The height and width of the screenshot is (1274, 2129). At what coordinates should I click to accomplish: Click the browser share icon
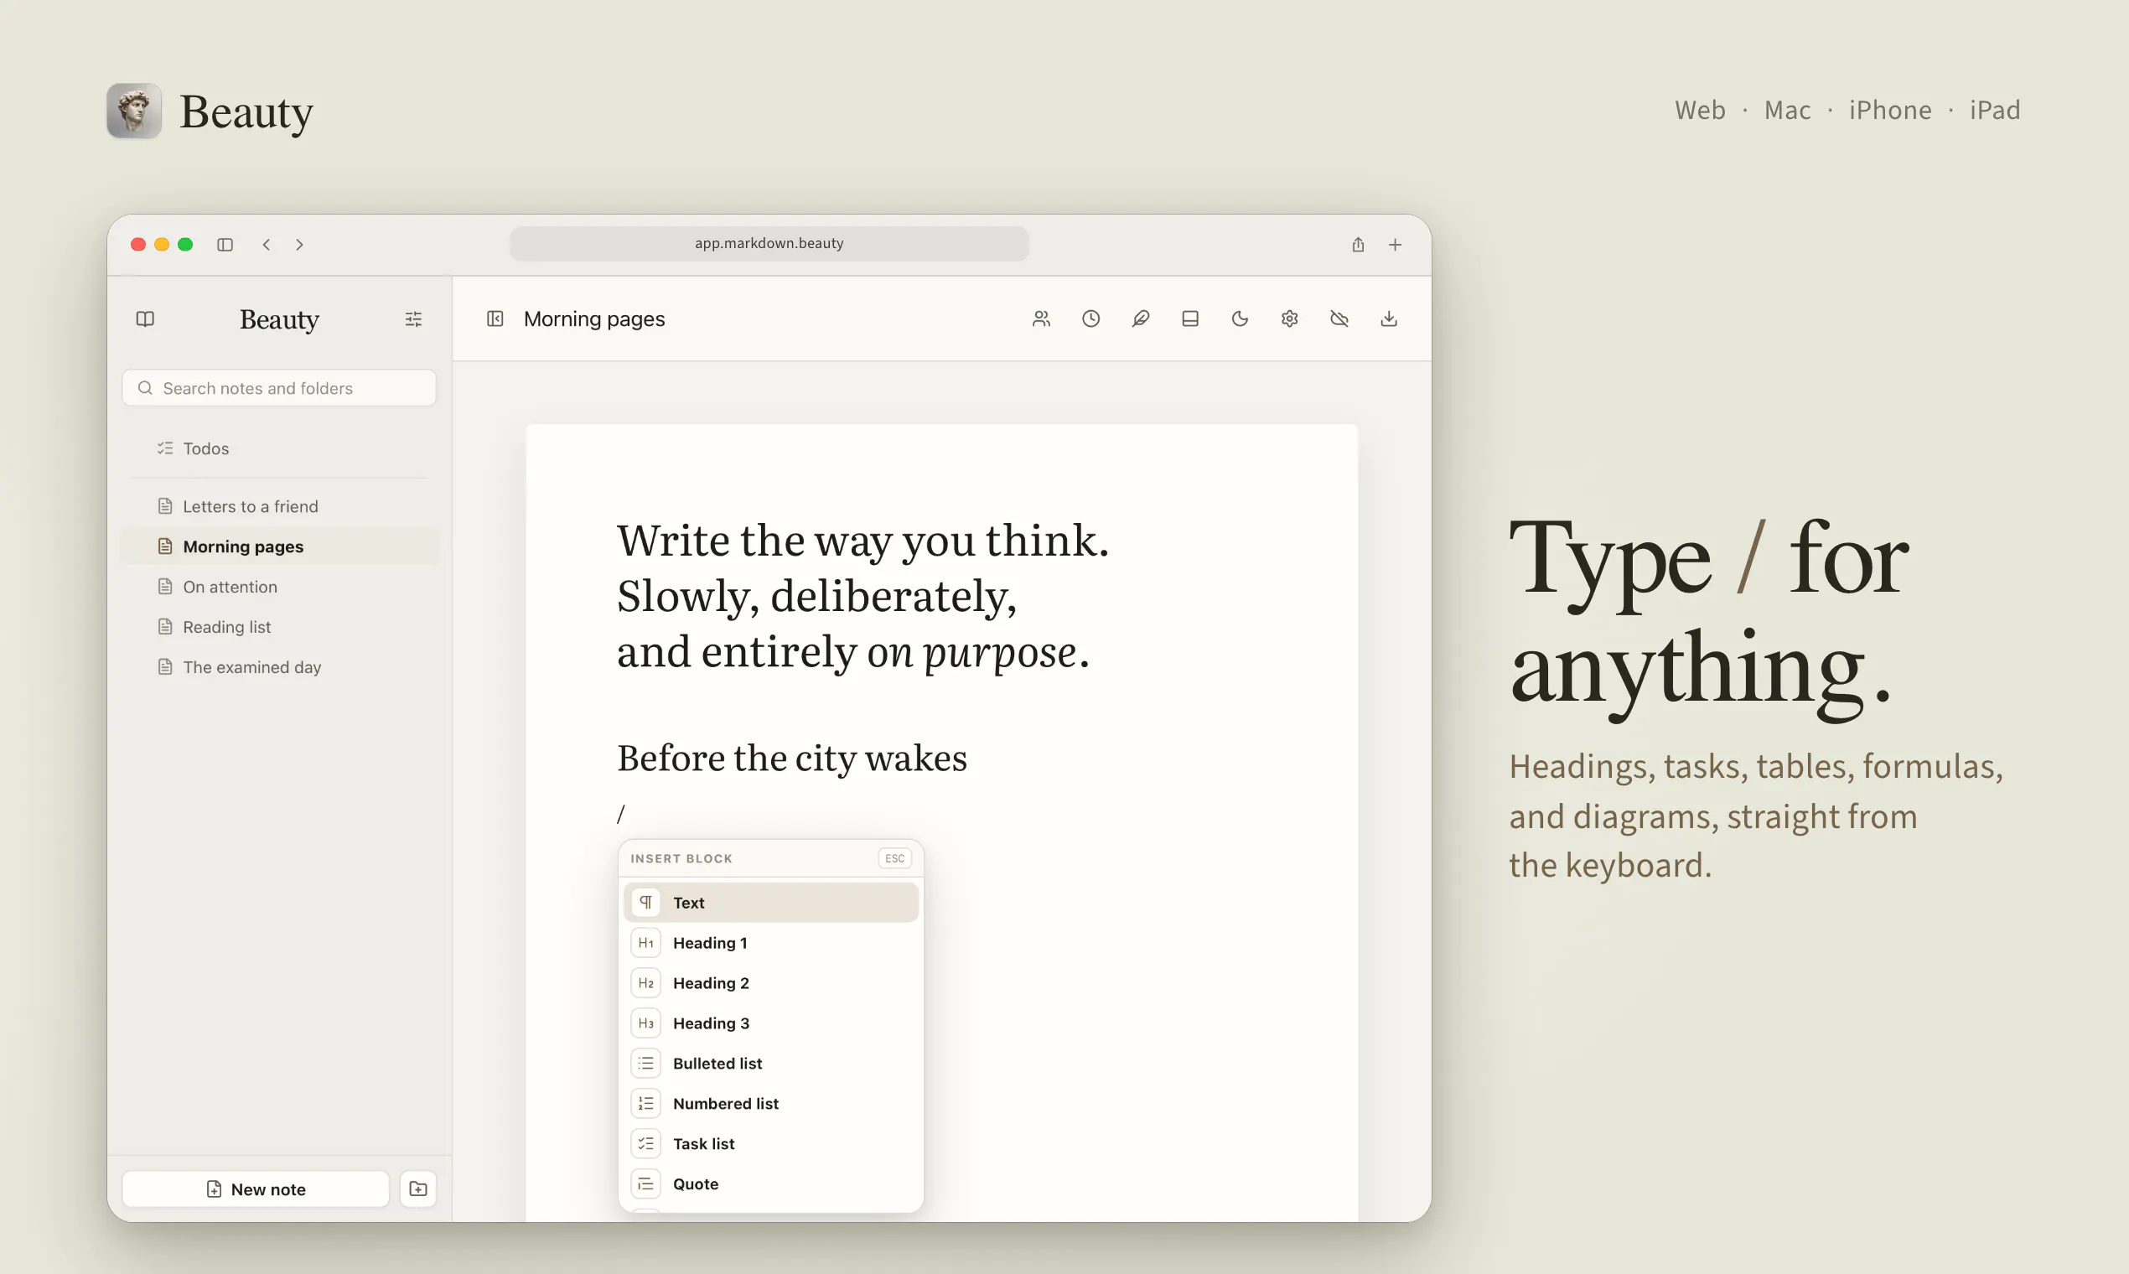click(x=1358, y=245)
